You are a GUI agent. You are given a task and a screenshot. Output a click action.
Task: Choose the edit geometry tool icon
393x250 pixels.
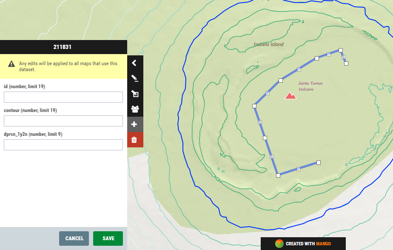click(135, 94)
